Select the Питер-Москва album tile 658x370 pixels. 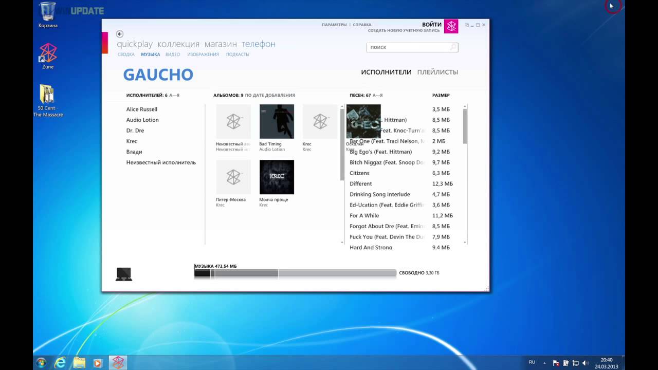click(233, 177)
